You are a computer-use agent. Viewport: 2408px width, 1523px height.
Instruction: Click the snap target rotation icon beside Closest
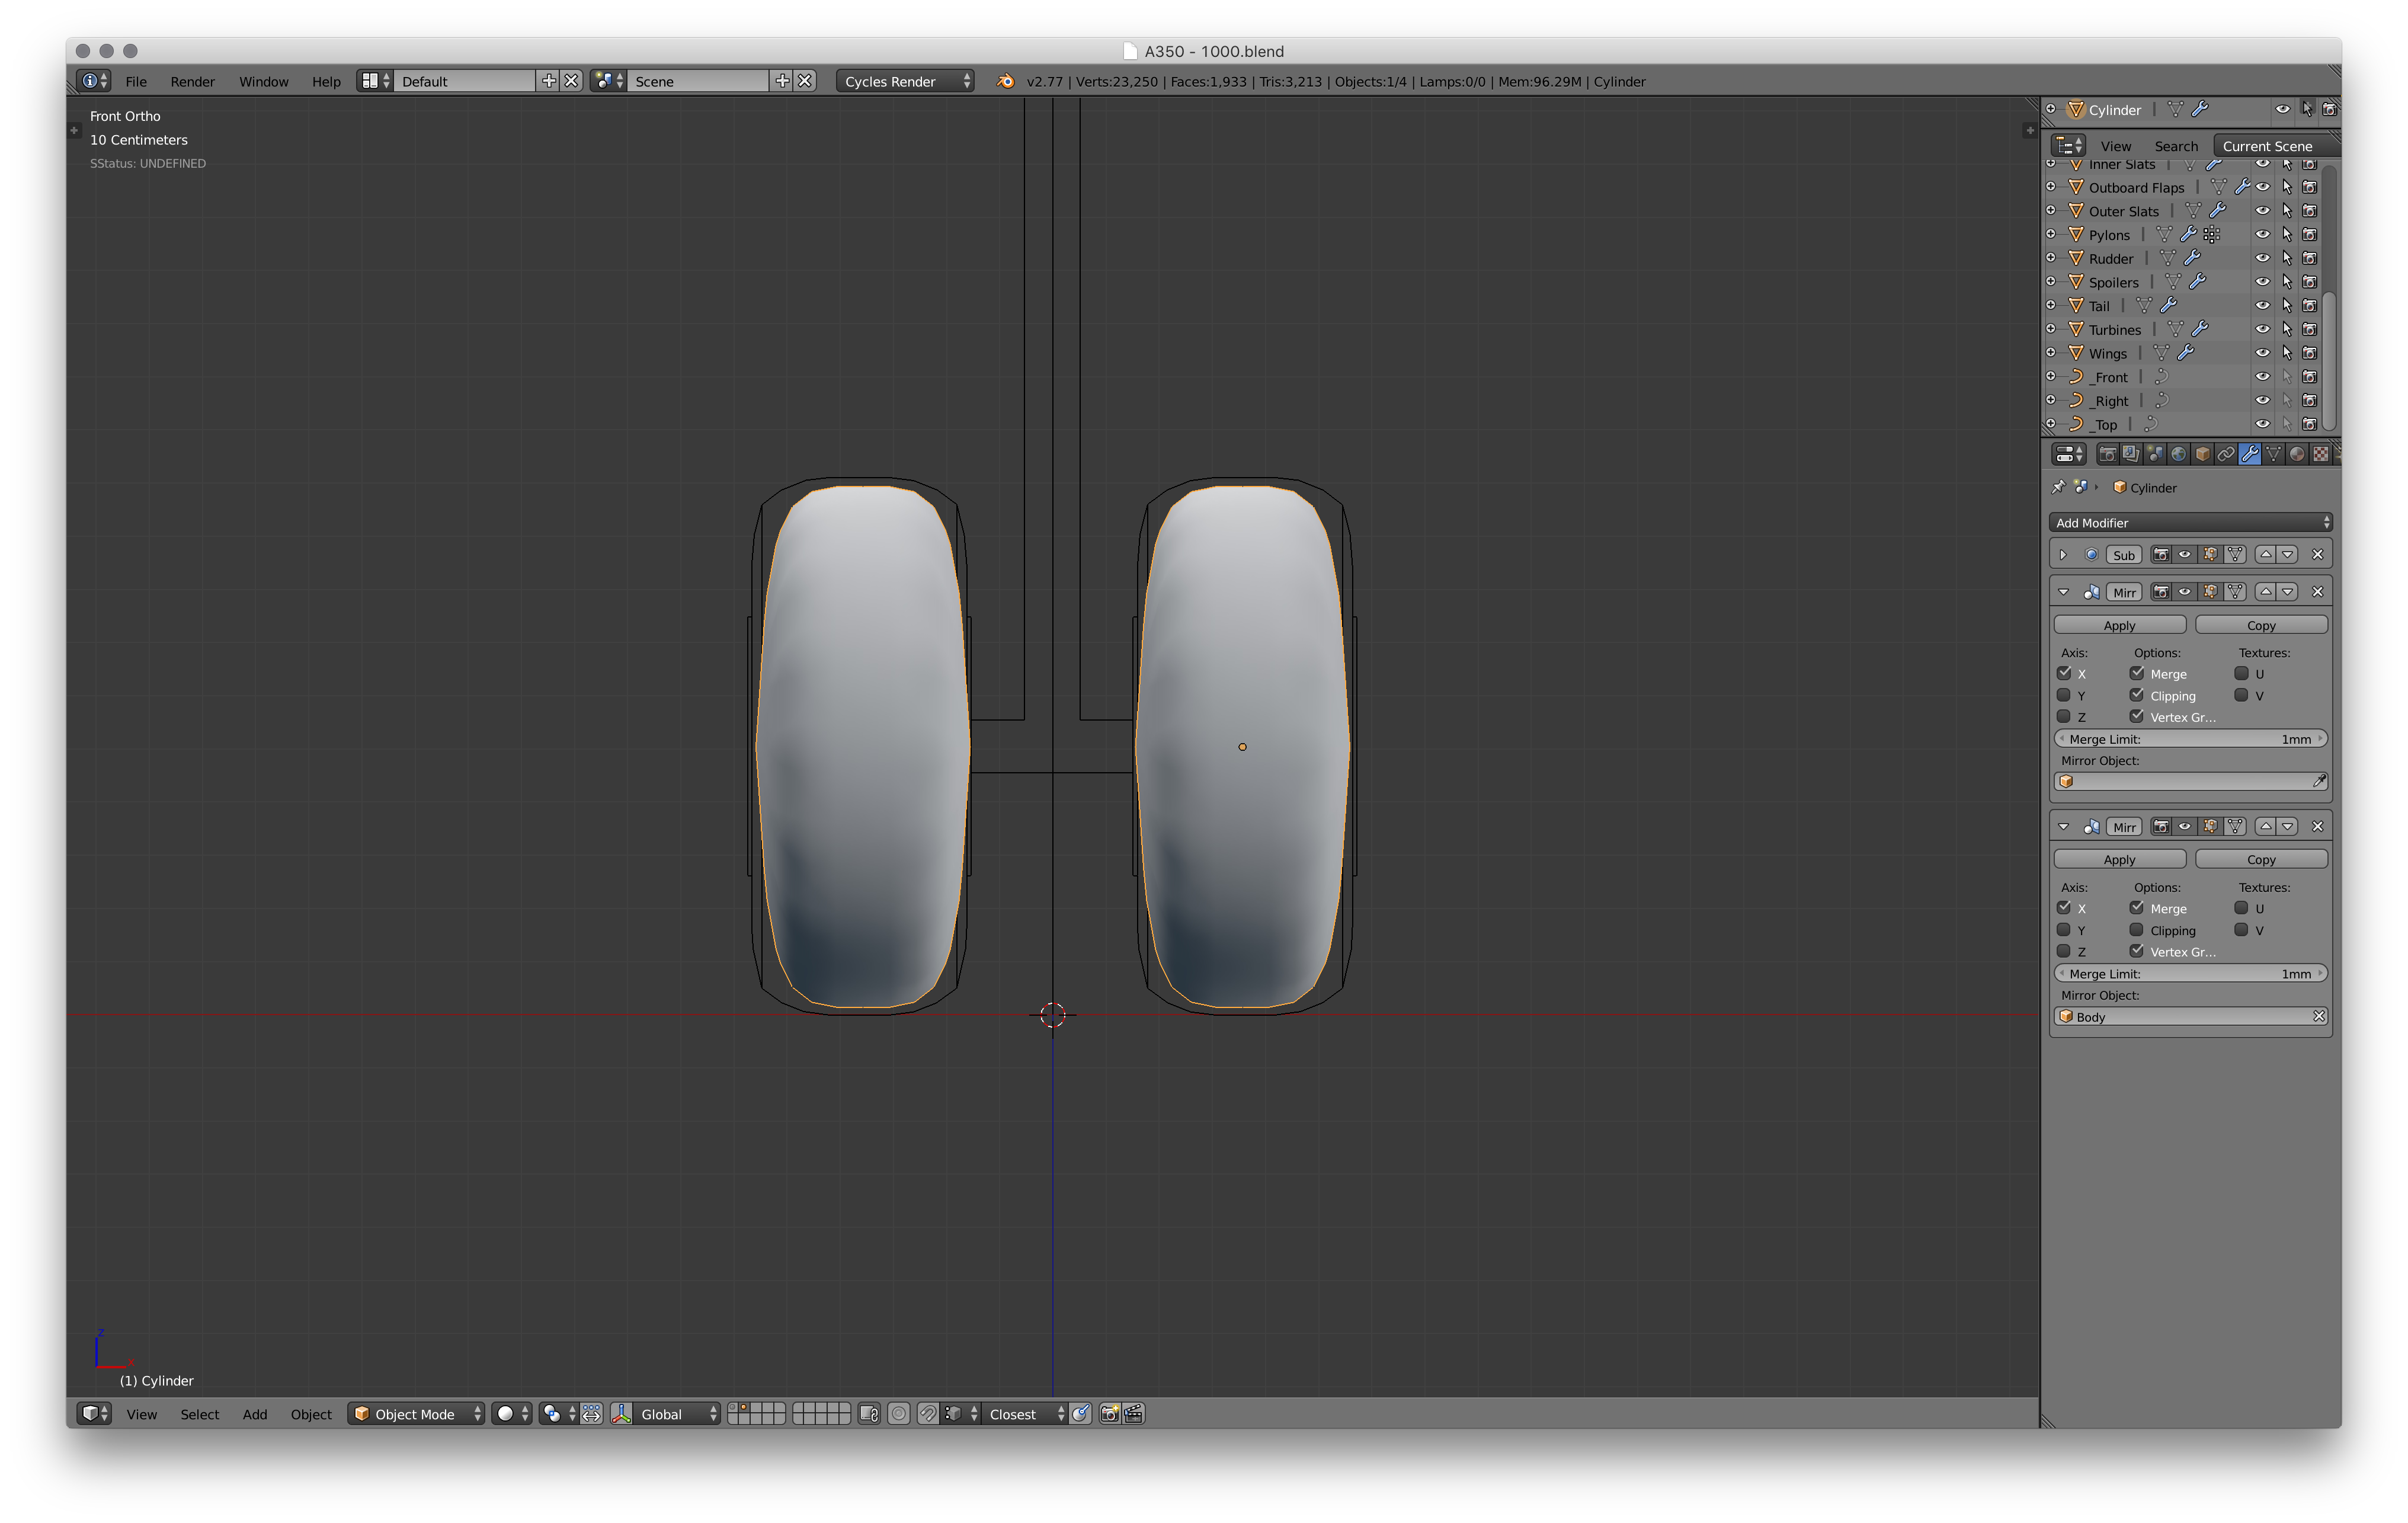(1081, 1413)
